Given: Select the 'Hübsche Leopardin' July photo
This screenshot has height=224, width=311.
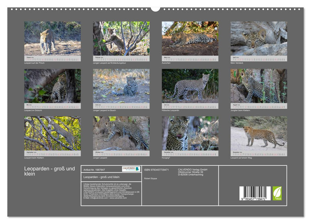Looking at the screenshot, I should point(190,86).
